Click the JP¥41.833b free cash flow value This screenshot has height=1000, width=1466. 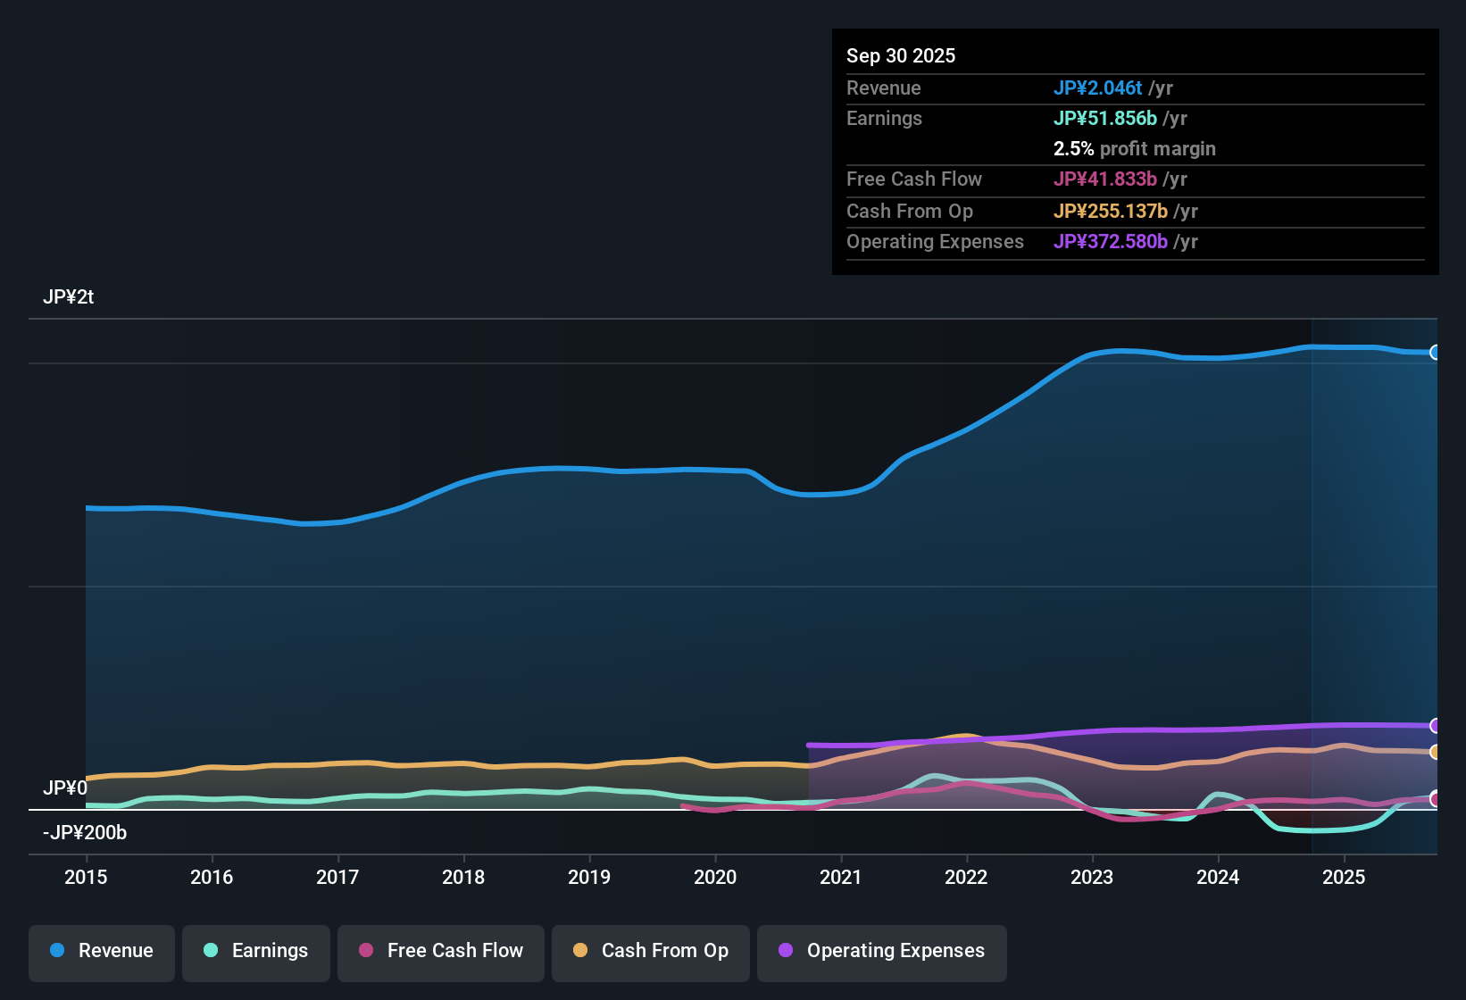pyautogui.click(x=1105, y=179)
